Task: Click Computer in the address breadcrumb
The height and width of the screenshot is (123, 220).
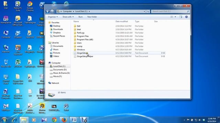Action: pyautogui.click(x=67, y=11)
